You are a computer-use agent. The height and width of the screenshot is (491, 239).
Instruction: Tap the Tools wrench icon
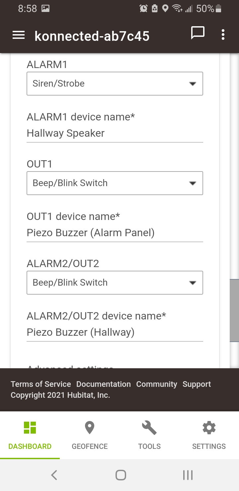tap(149, 428)
